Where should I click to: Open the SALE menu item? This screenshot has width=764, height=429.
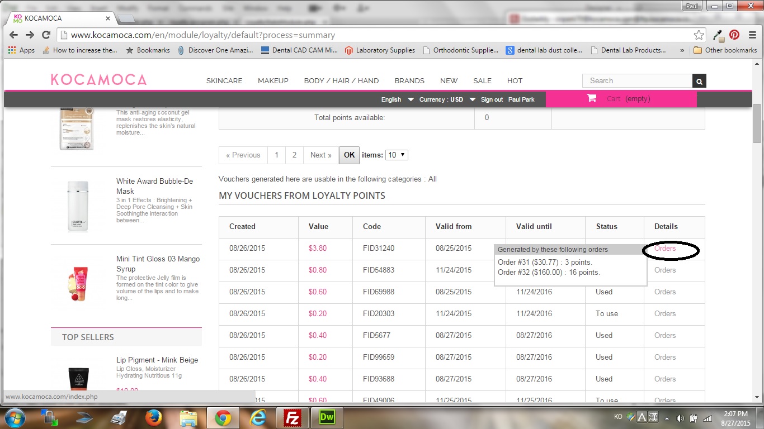482,80
